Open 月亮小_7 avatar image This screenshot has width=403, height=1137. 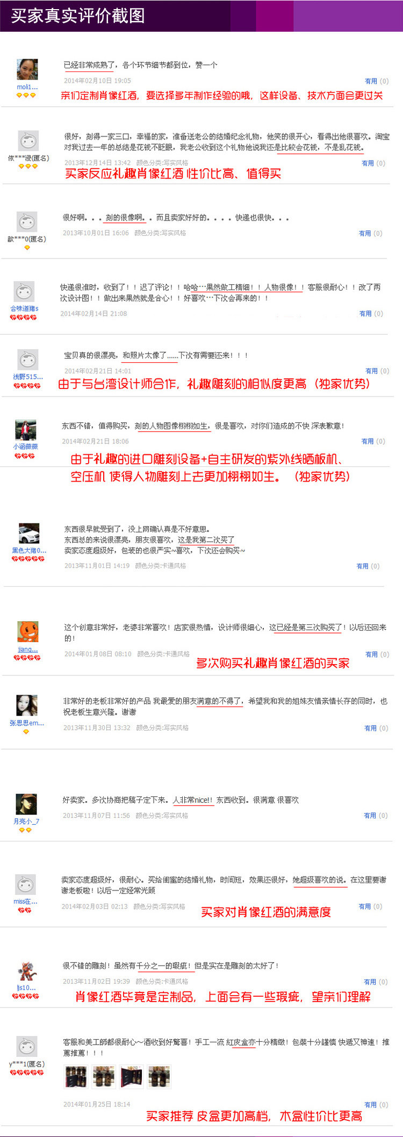[26, 804]
